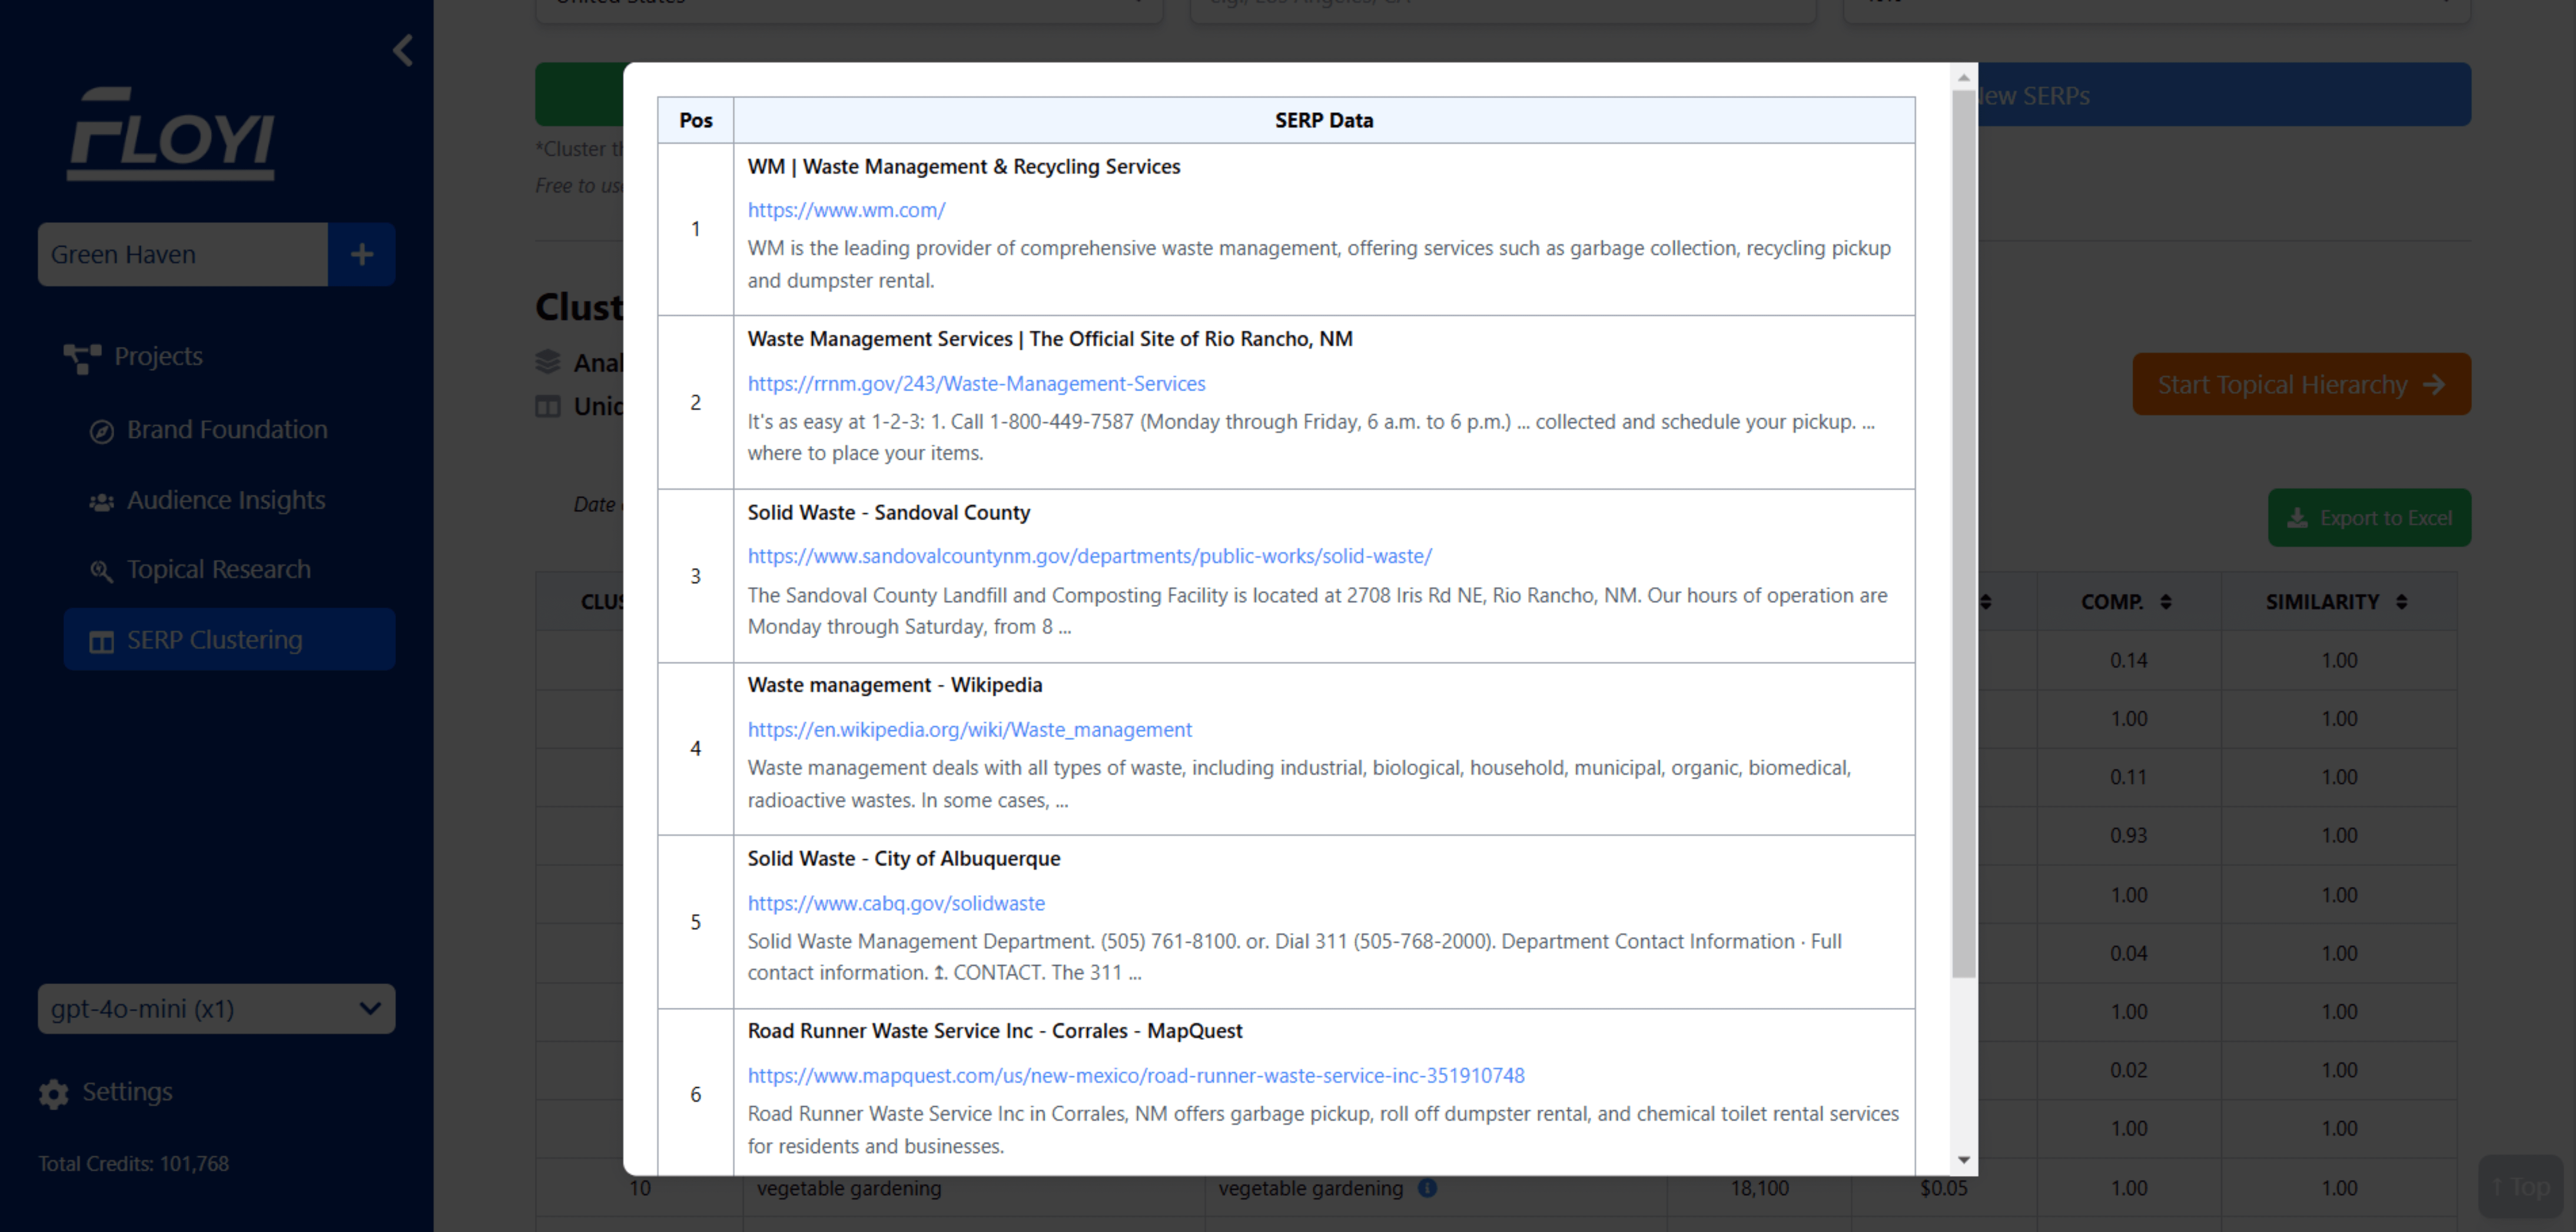Click the info icon beside vegetable gardening

[1427, 1188]
